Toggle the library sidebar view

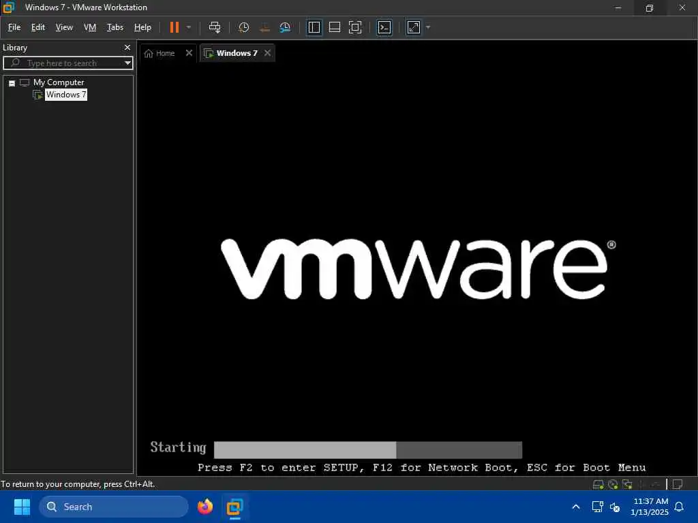pyautogui.click(x=314, y=27)
